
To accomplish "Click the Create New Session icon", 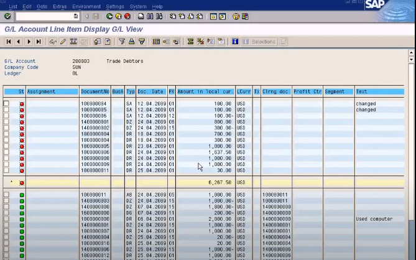I will [x=213, y=16].
